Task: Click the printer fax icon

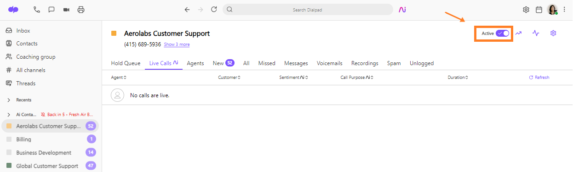Action: (81, 9)
